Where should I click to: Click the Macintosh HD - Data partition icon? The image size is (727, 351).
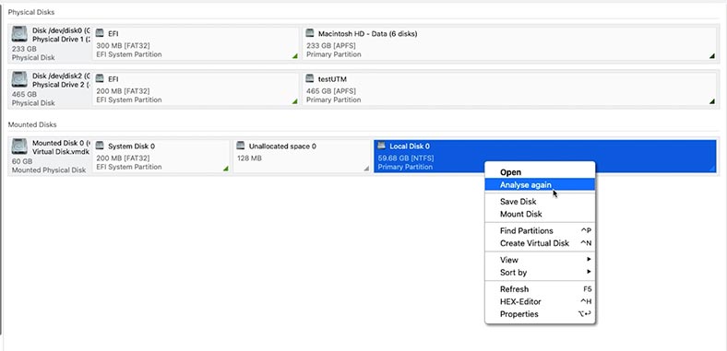coord(310,33)
